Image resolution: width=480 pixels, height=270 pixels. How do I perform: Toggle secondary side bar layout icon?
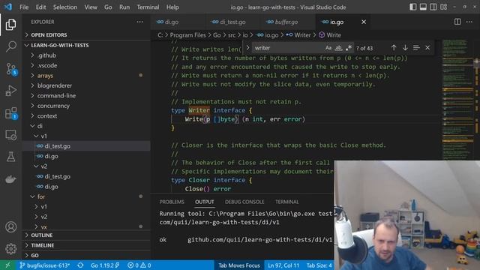(433, 7)
